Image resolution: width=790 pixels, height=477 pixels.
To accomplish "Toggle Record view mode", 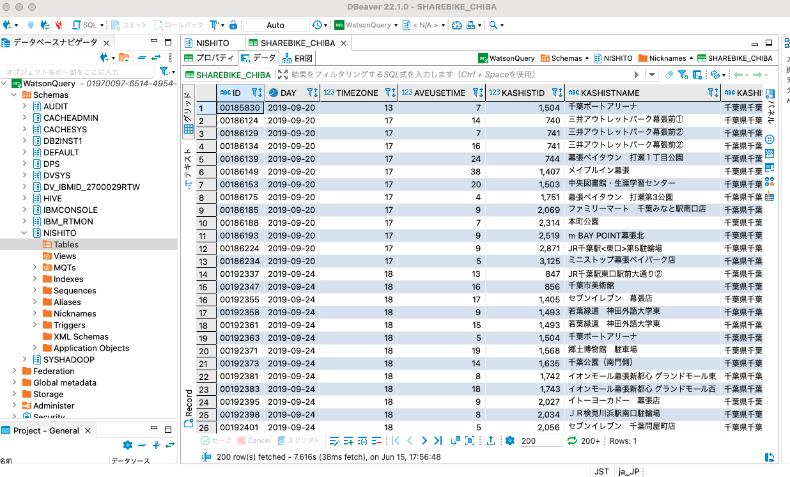I will [x=189, y=408].
